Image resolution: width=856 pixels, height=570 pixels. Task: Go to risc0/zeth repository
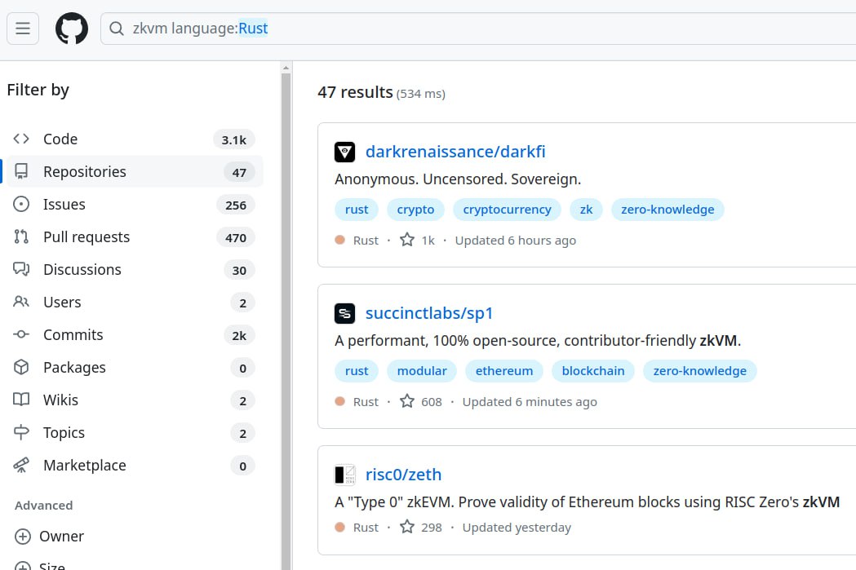coord(403,475)
